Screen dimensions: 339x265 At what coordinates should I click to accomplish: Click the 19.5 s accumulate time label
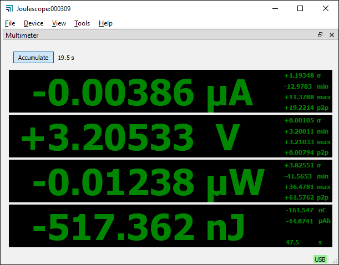point(66,58)
